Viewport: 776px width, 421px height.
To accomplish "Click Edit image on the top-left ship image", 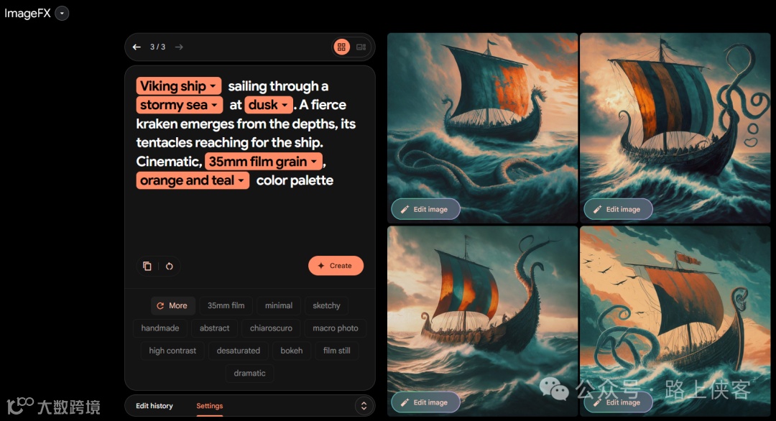I will pyautogui.click(x=425, y=209).
